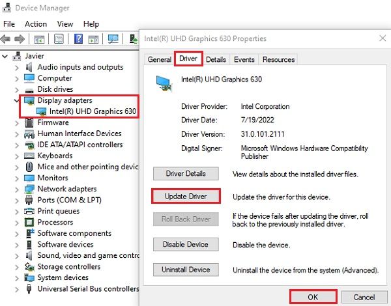The image size is (391, 306).
Task: Select the Monitors tree item label
Action: click(x=53, y=178)
